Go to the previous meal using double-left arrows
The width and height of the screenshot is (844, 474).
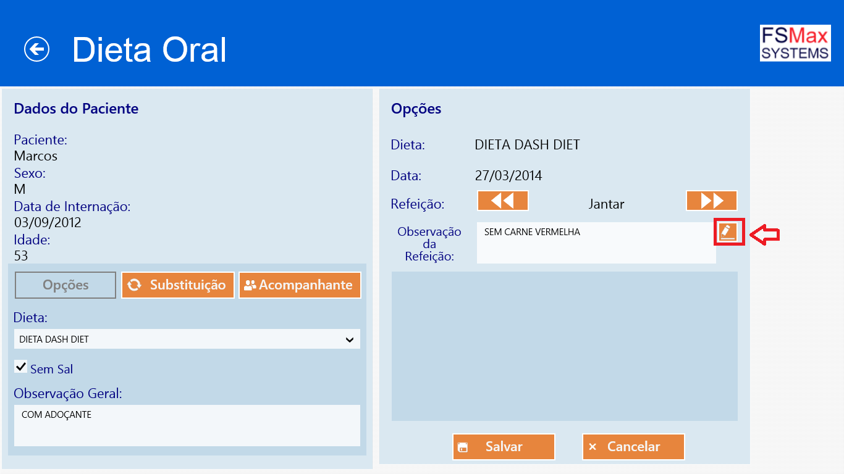click(x=502, y=201)
